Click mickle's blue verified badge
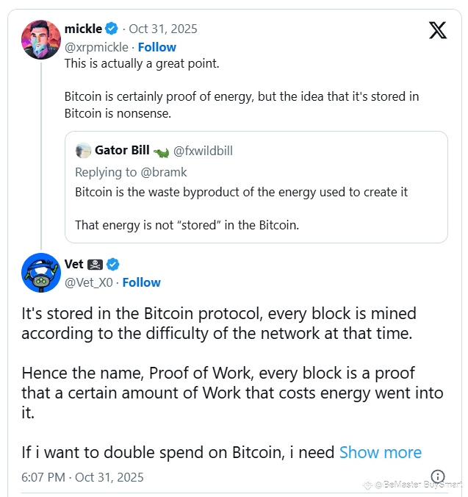468x497 pixels. (112, 29)
